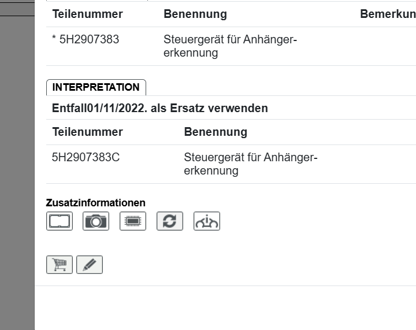Click the rectangular frame icon under Zusatzinformationen
This screenshot has height=330, width=416.
tap(60, 221)
